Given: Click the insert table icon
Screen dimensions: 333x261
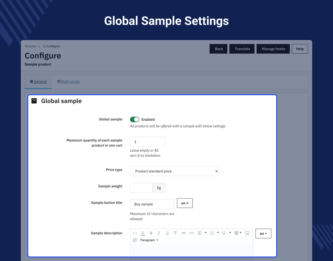Looking at the screenshot, I should click(x=236, y=233).
